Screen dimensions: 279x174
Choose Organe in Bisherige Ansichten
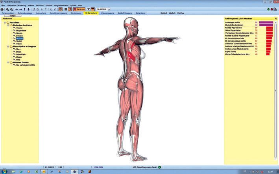click(19, 28)
